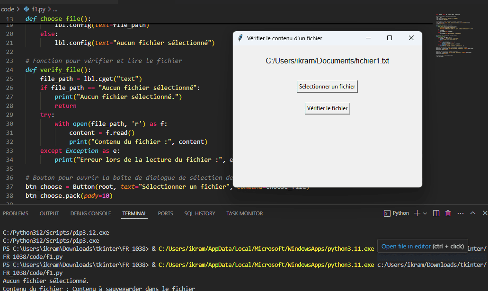Image resolution: width=488 pixels, height=291 pixels.
Task: Click the breadcrumb ellipsis symbol
Action: [x=55, y=9]
